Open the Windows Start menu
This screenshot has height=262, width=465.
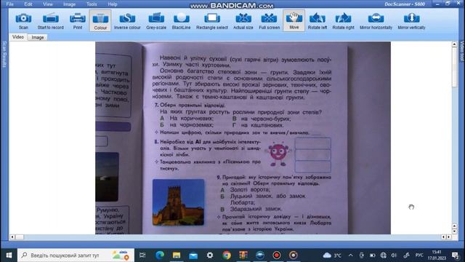coord(9,255)
